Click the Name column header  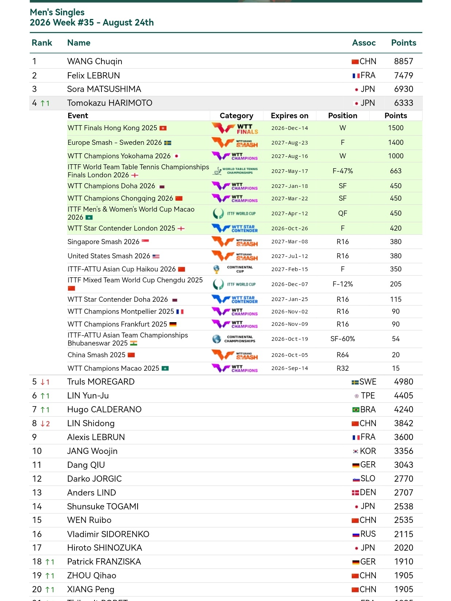(x=79, y=43)
